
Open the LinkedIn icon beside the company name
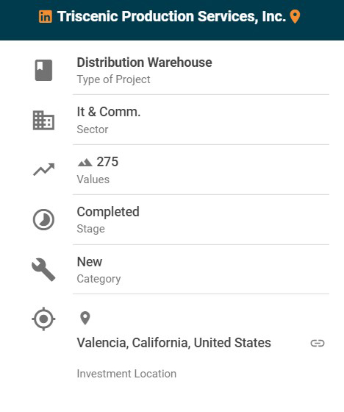click(46, 17)
